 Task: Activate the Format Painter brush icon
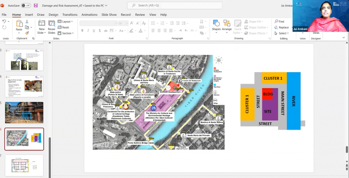coord(27,33)
